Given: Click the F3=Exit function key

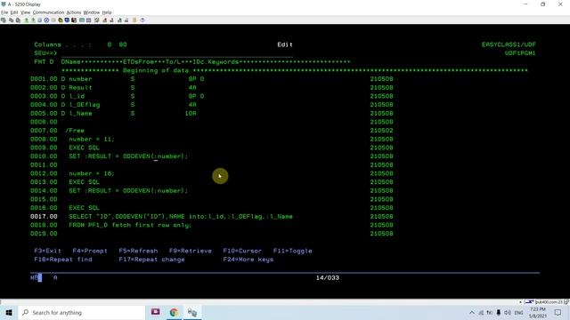Looking at the screenshot, I should 47,251.
